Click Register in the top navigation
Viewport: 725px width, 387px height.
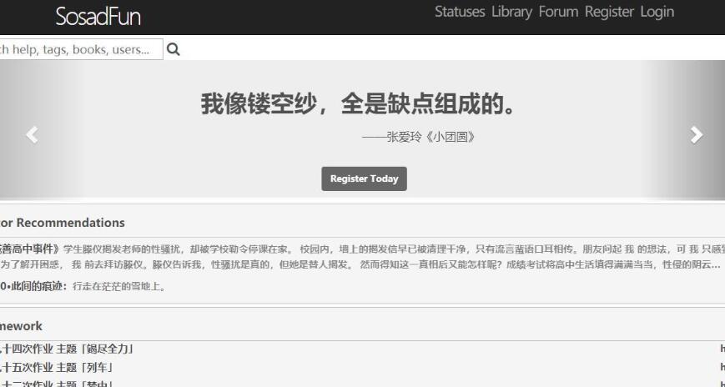[x=609, y=12]
